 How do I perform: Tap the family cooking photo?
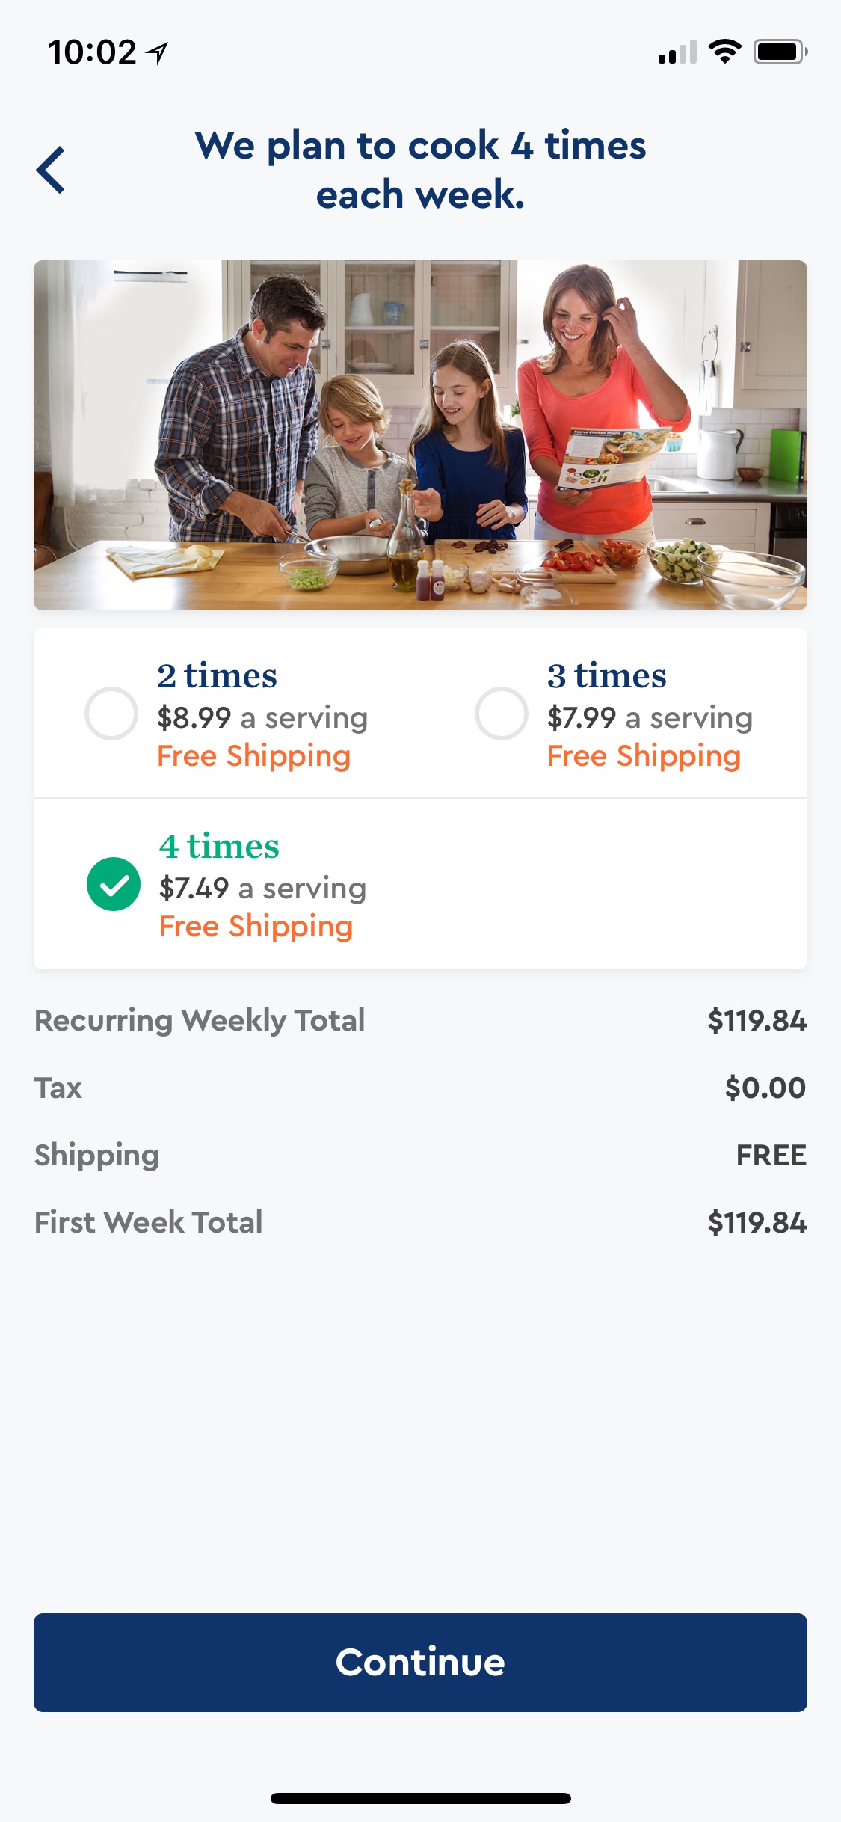420,435
